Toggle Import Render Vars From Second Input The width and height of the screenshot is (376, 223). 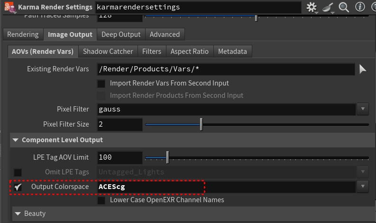101,84
